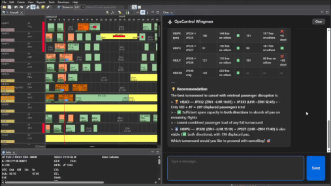331x186 pixels.
Task: Click the green sort icon in Aircraft toolbar
Action: click(x=128, y=12)
